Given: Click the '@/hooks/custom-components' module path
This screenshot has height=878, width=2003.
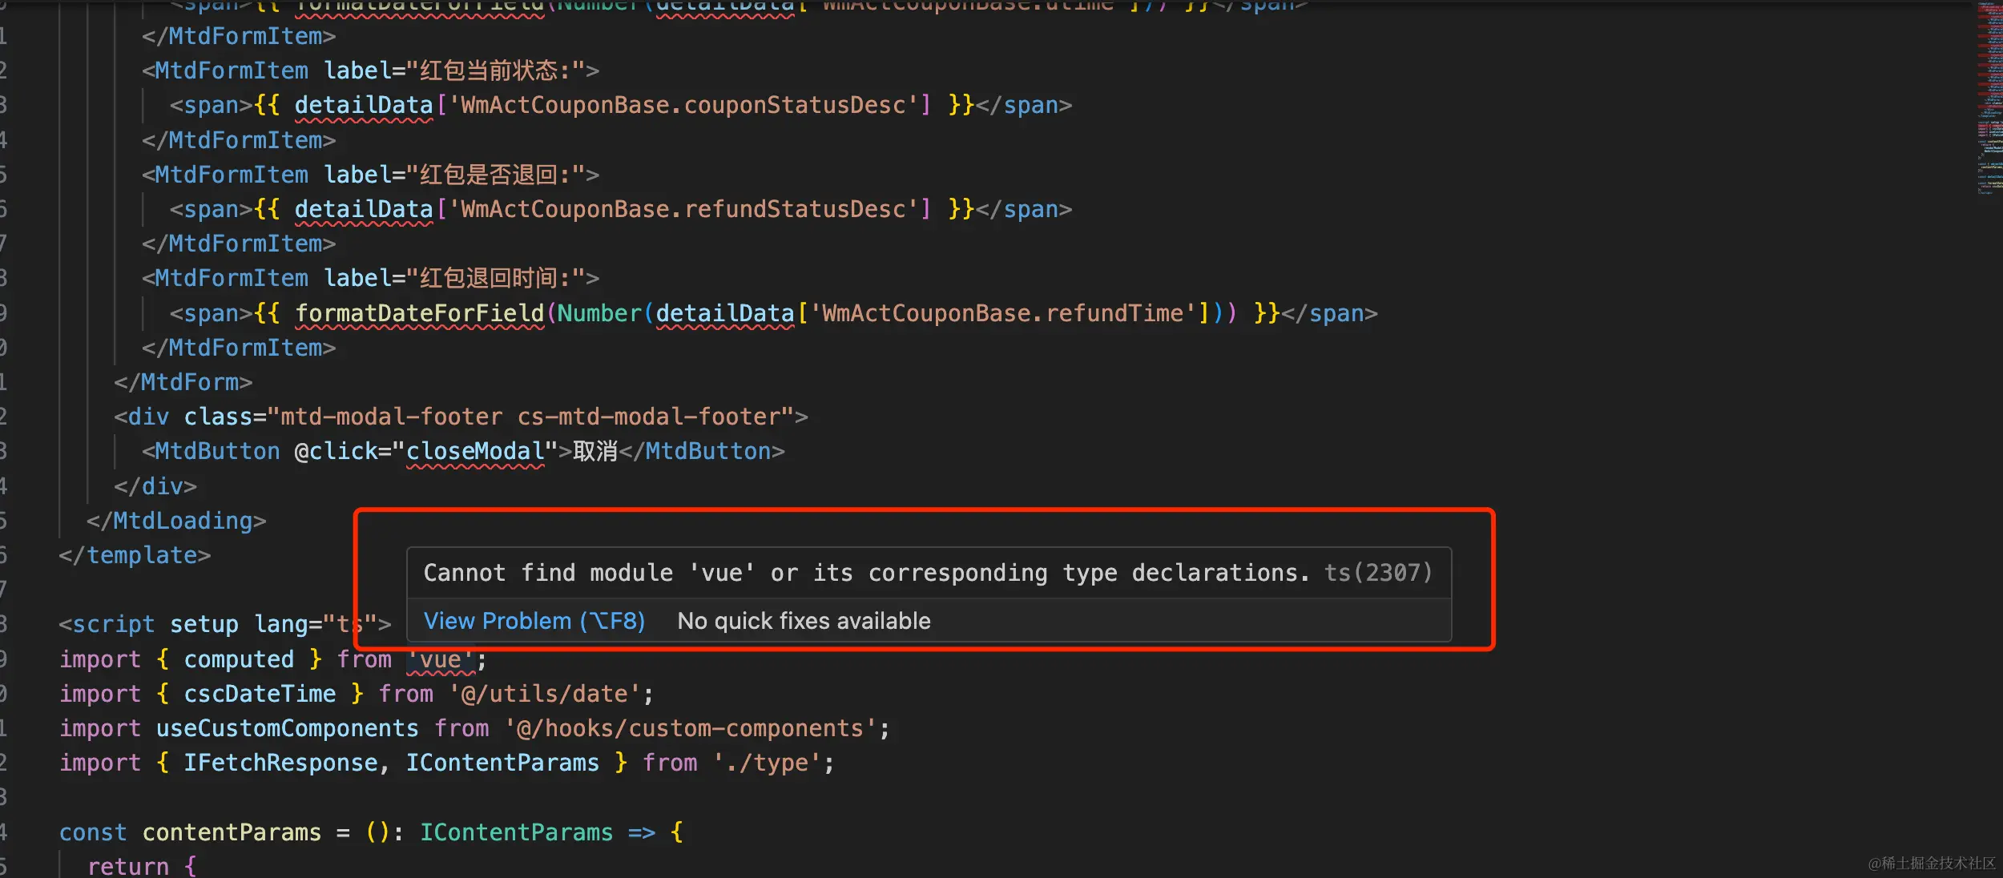Looking at the screenshot, I should 690,728.
